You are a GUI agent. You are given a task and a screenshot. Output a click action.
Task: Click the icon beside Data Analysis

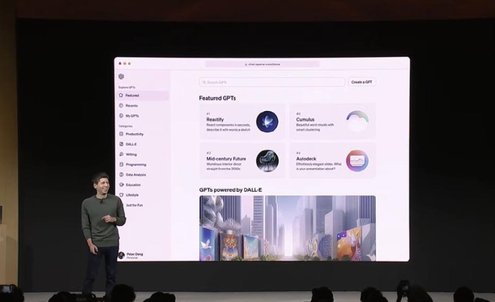[x=121, y=175]
